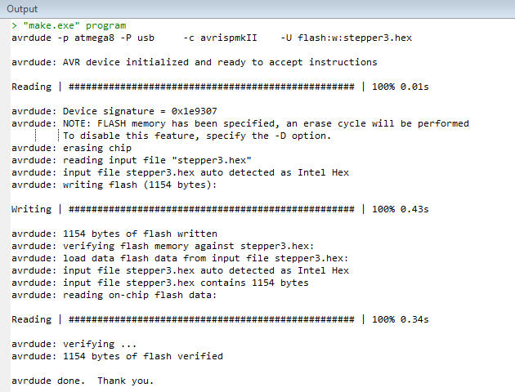Click the Device signature 0x1e9307 line
Image resolution: width=515 pixels, height=392 pixels.
[x=114, y=111]
